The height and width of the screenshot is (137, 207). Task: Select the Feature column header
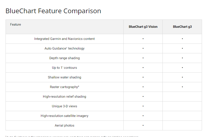point(15,24)
